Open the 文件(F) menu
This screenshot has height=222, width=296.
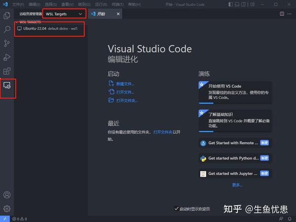click(x=18, y=4)
